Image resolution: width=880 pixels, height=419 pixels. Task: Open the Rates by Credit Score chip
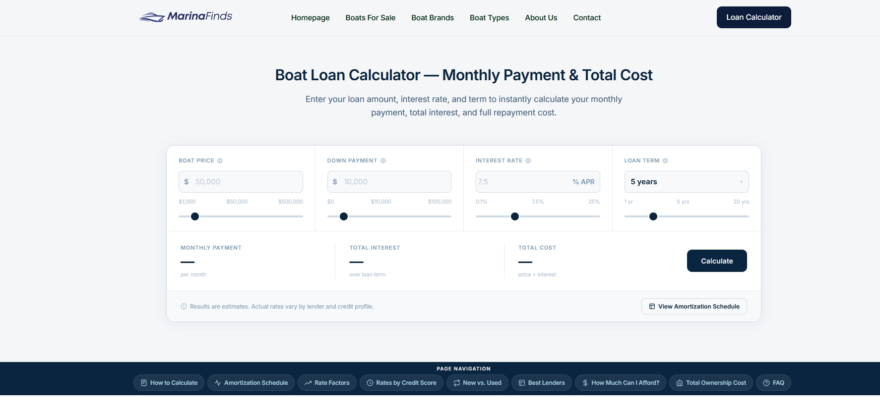pyautogui.click(x=401, y=383)
